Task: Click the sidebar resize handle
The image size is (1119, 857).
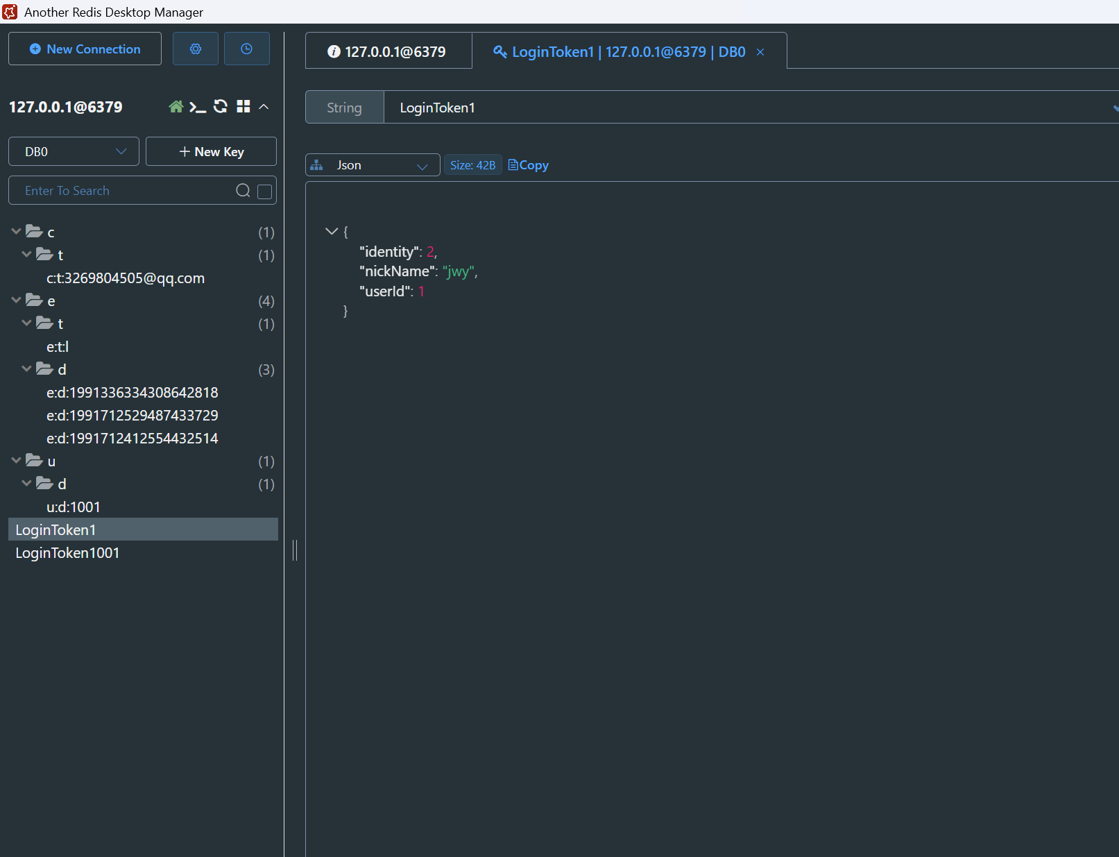Action: pyautogui.click(x=295, y=550)
